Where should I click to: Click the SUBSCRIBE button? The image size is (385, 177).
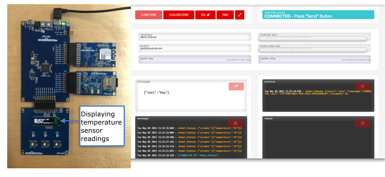click(x=148, y=15)
